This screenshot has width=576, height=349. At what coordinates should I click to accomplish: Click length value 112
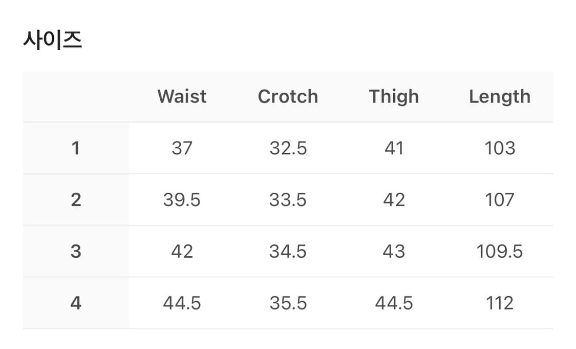[500, 303]
